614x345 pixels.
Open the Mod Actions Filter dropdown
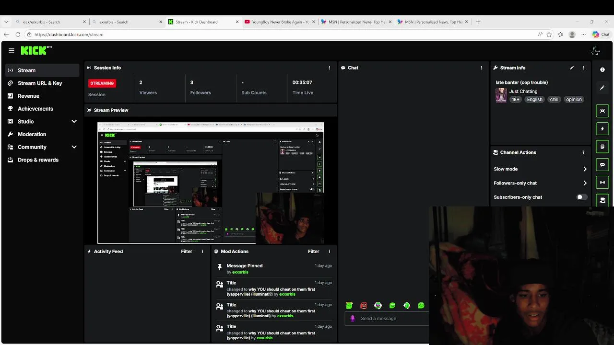tap(313, 251)
